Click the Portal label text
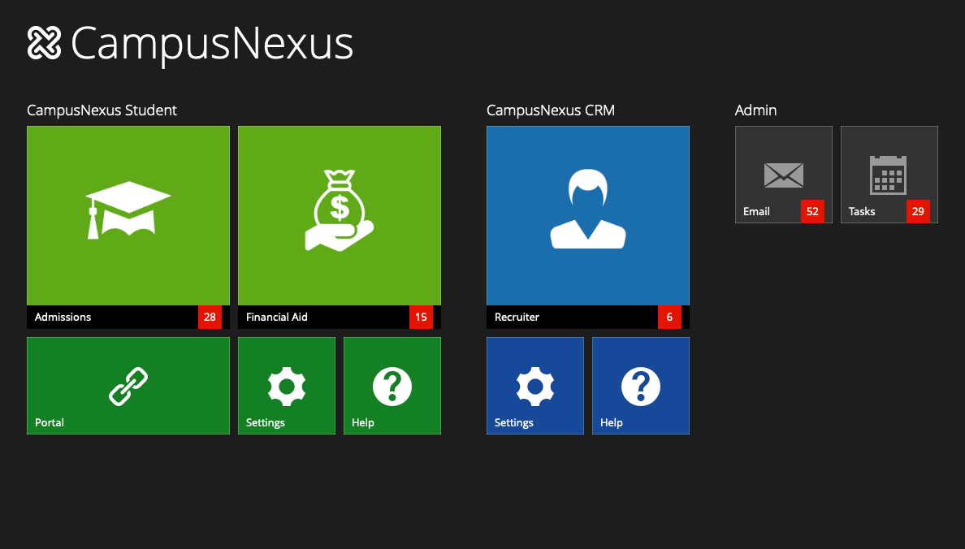 pyautogui.click(x=50, y=423)
